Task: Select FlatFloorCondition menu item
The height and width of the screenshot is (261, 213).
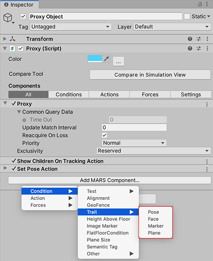Action: [x=108, y=233]
